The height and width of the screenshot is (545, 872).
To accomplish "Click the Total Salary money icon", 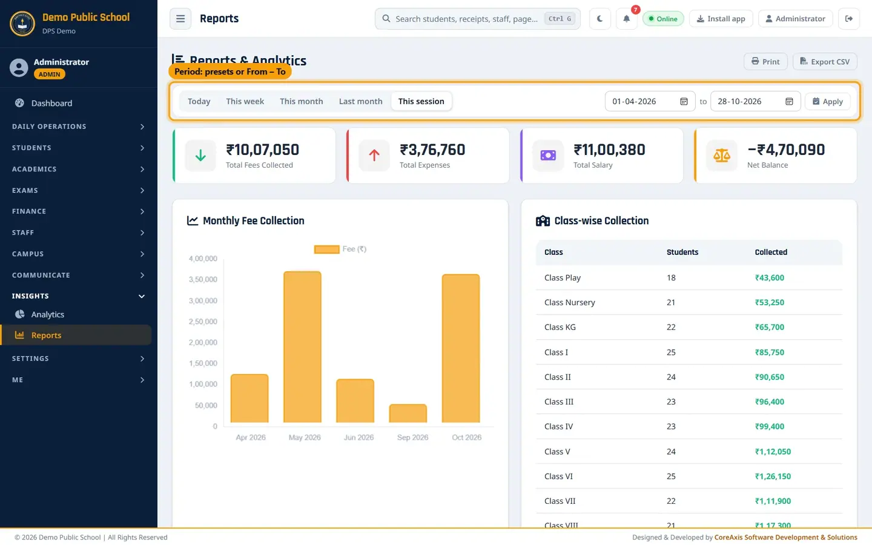I will tap(548, 156).
